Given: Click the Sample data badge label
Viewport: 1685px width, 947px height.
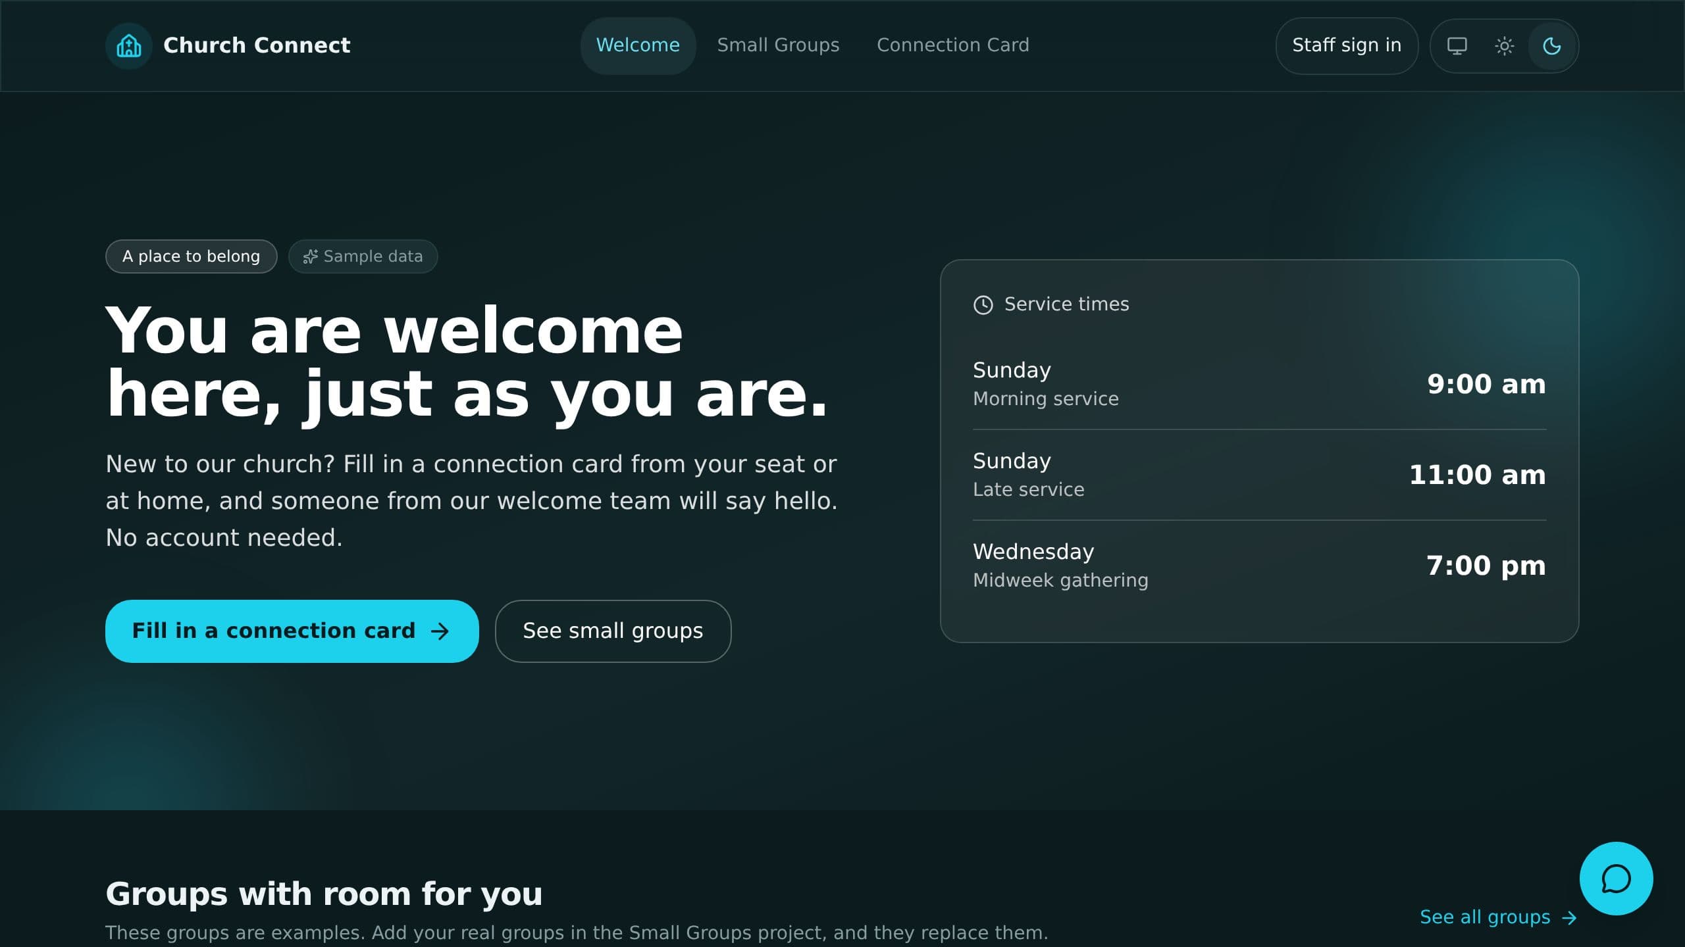Looking at the screenshot, I should coord(373,256).
